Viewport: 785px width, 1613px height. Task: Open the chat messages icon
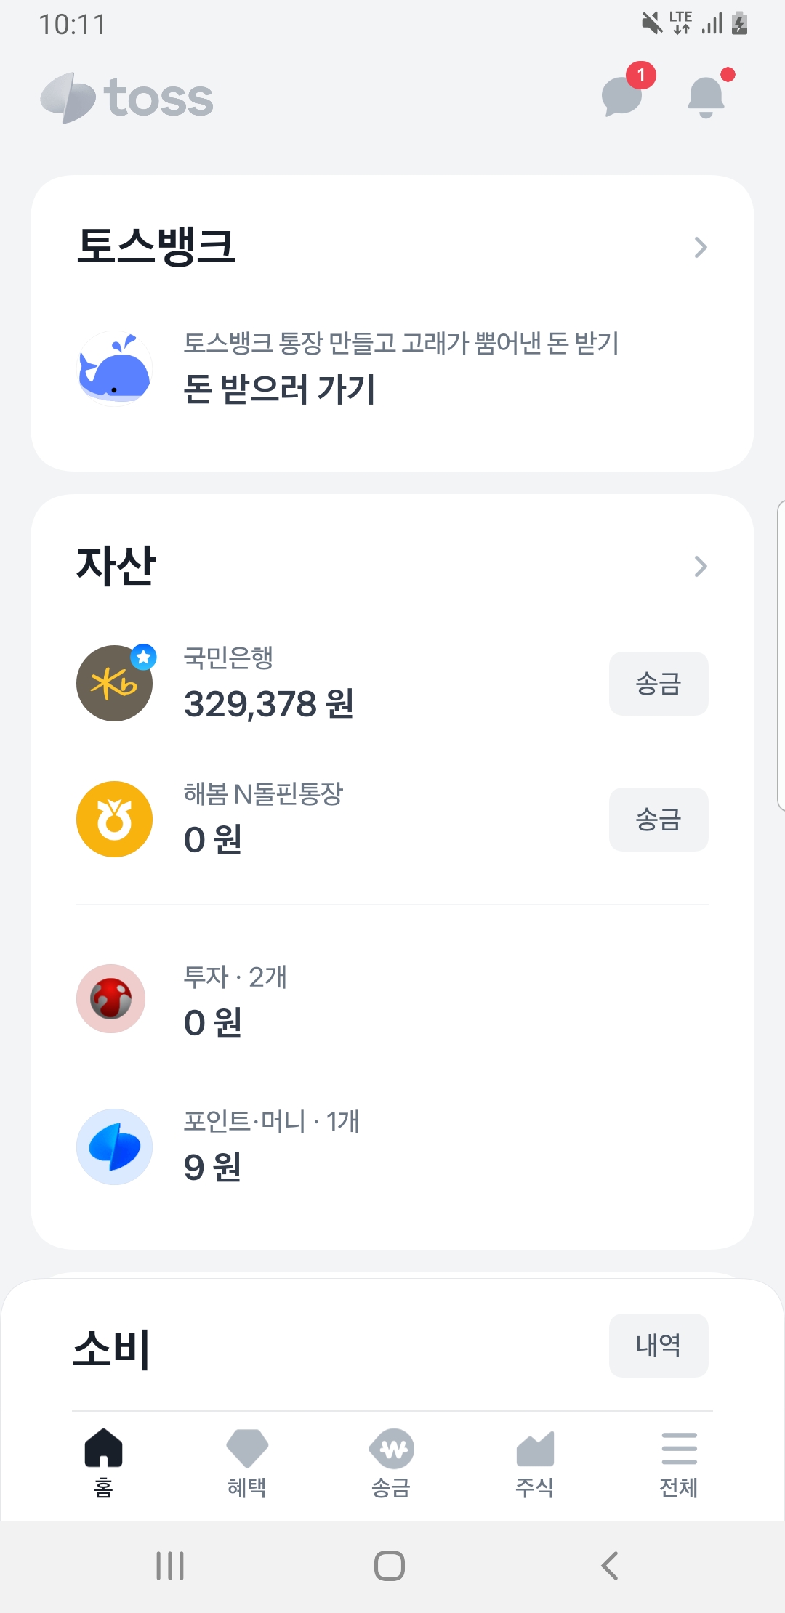coord(624,95)
